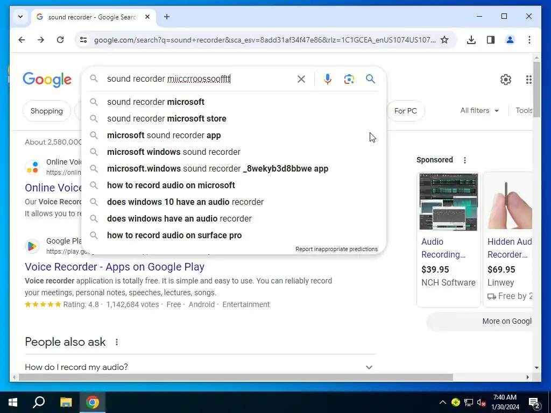Screen dimensions: 551x413
Task: Click the horizontal page scrollbar
Action: coord(236,377)
